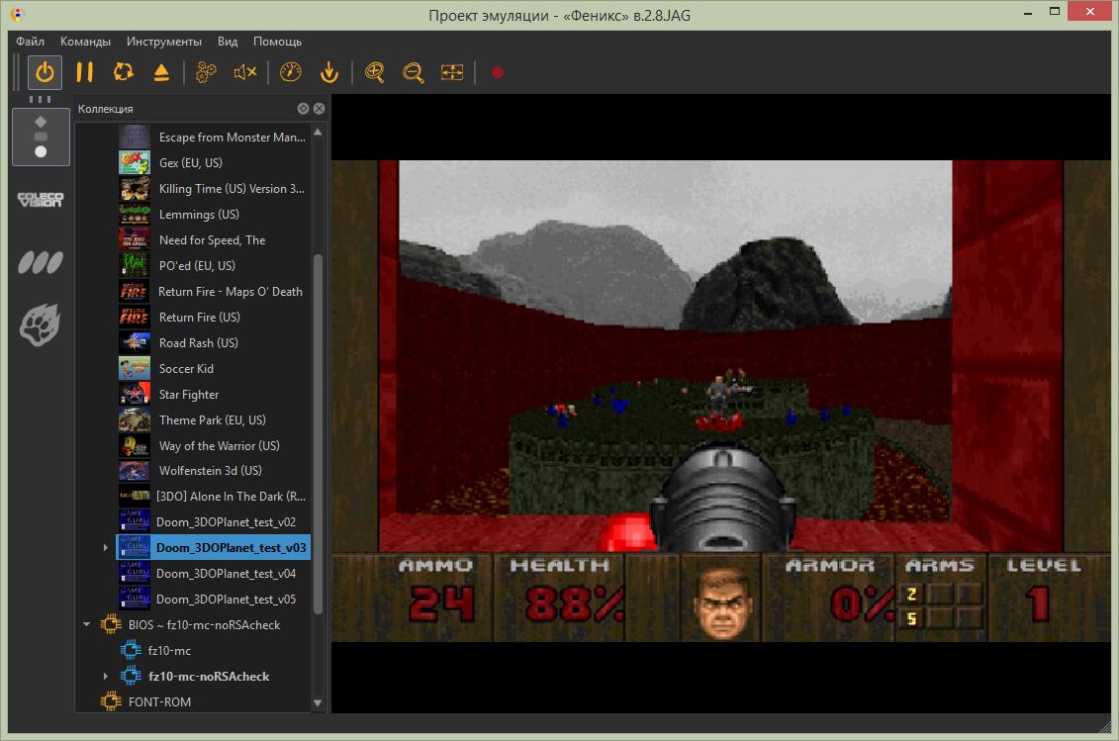Collapse the BIOS ~ fz10-mc-noRSAcheck node
The image size is (1119, 741).
click(x=87, y=624)
